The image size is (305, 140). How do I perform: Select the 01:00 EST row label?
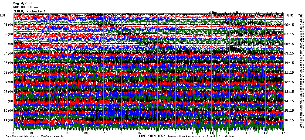(8, 25)
